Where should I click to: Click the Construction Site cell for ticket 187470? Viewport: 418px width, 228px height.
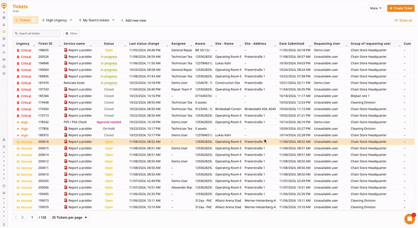pos(228,83)
